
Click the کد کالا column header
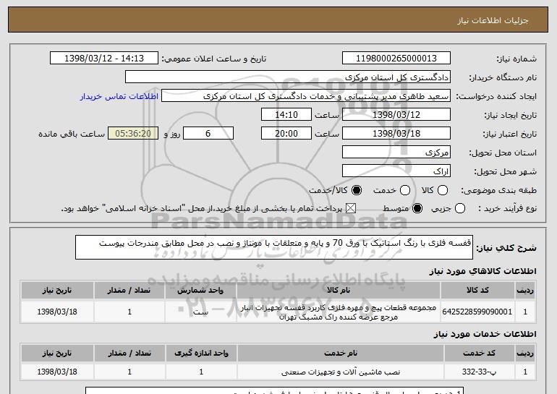[477, 291]
